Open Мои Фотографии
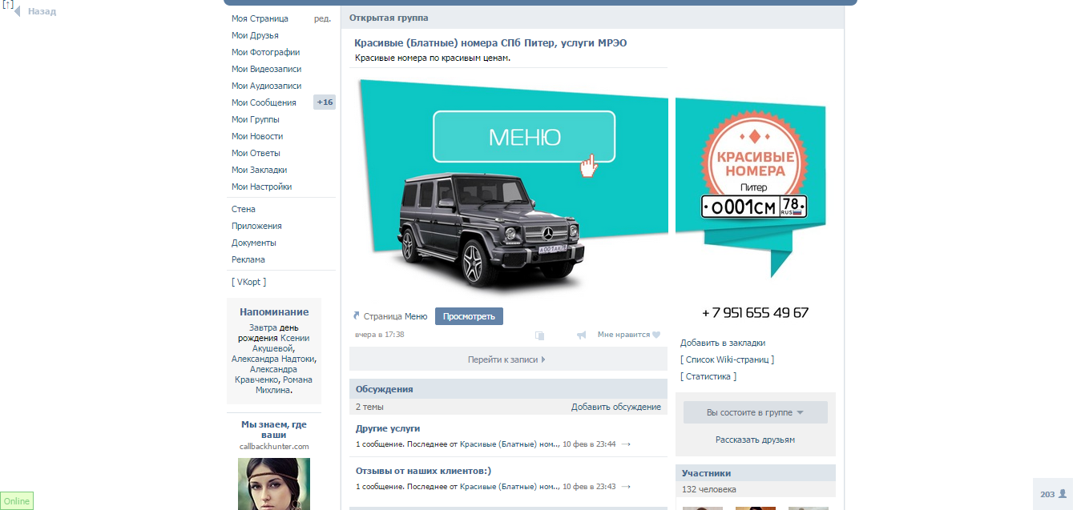 tap(266, 52)
